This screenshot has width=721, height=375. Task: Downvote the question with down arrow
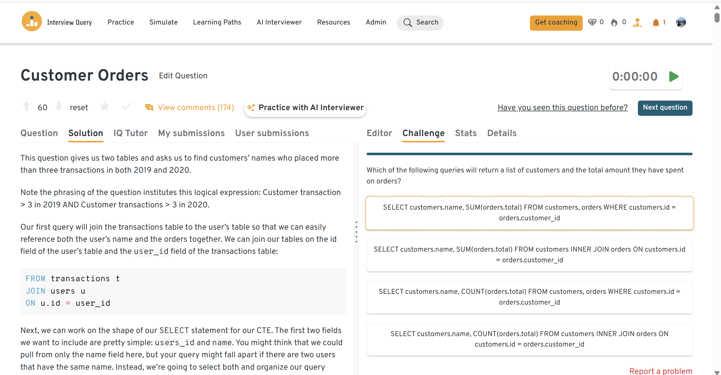pyautogui.click(x=59, y=106)
